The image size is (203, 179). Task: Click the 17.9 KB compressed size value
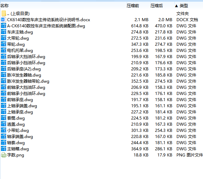click(x=165, y=155)
